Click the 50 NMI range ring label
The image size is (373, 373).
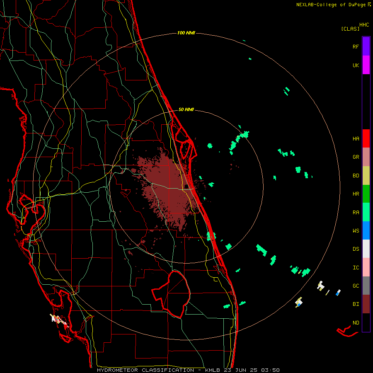(x=186, y=109)
